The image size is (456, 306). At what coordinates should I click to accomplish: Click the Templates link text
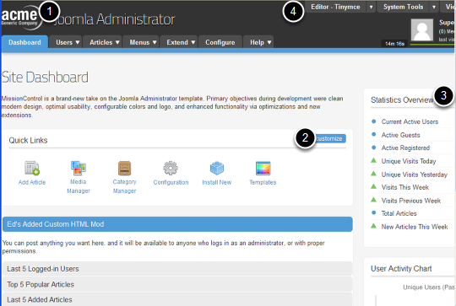263,182
